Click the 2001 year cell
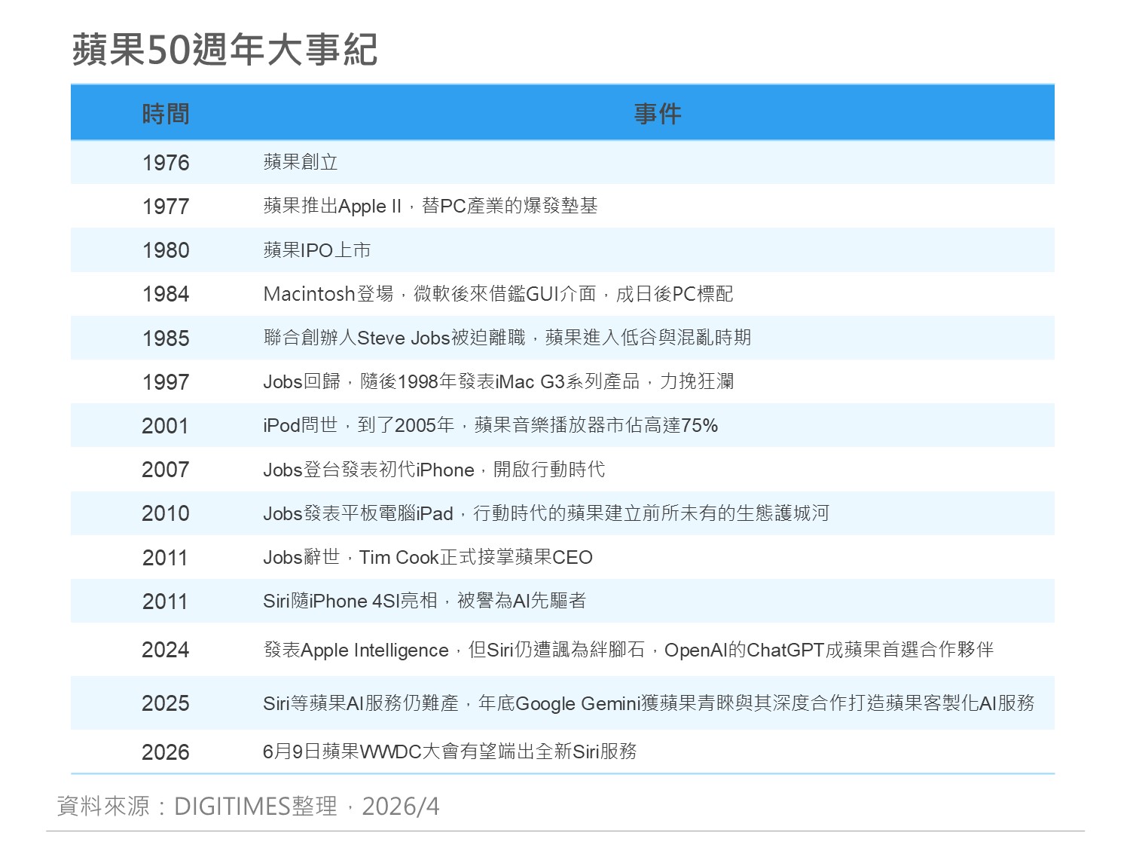This screenshot has height=848, width=1130. pyautogui.click(x=166, y=426)
